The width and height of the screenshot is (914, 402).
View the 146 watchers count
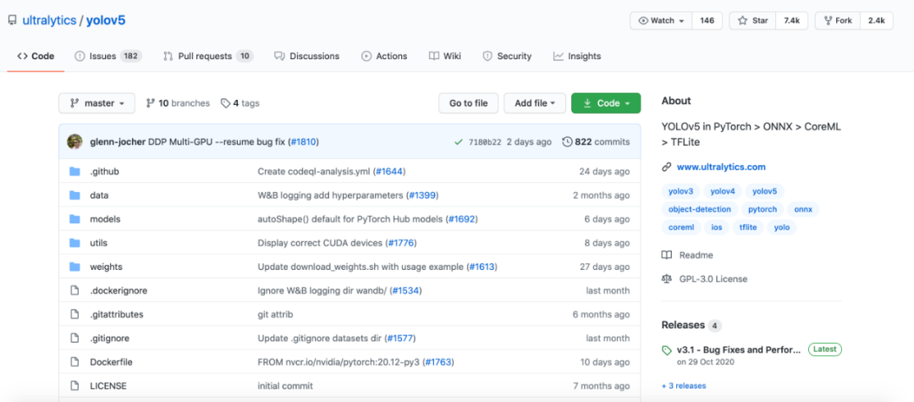pos(707,20)
